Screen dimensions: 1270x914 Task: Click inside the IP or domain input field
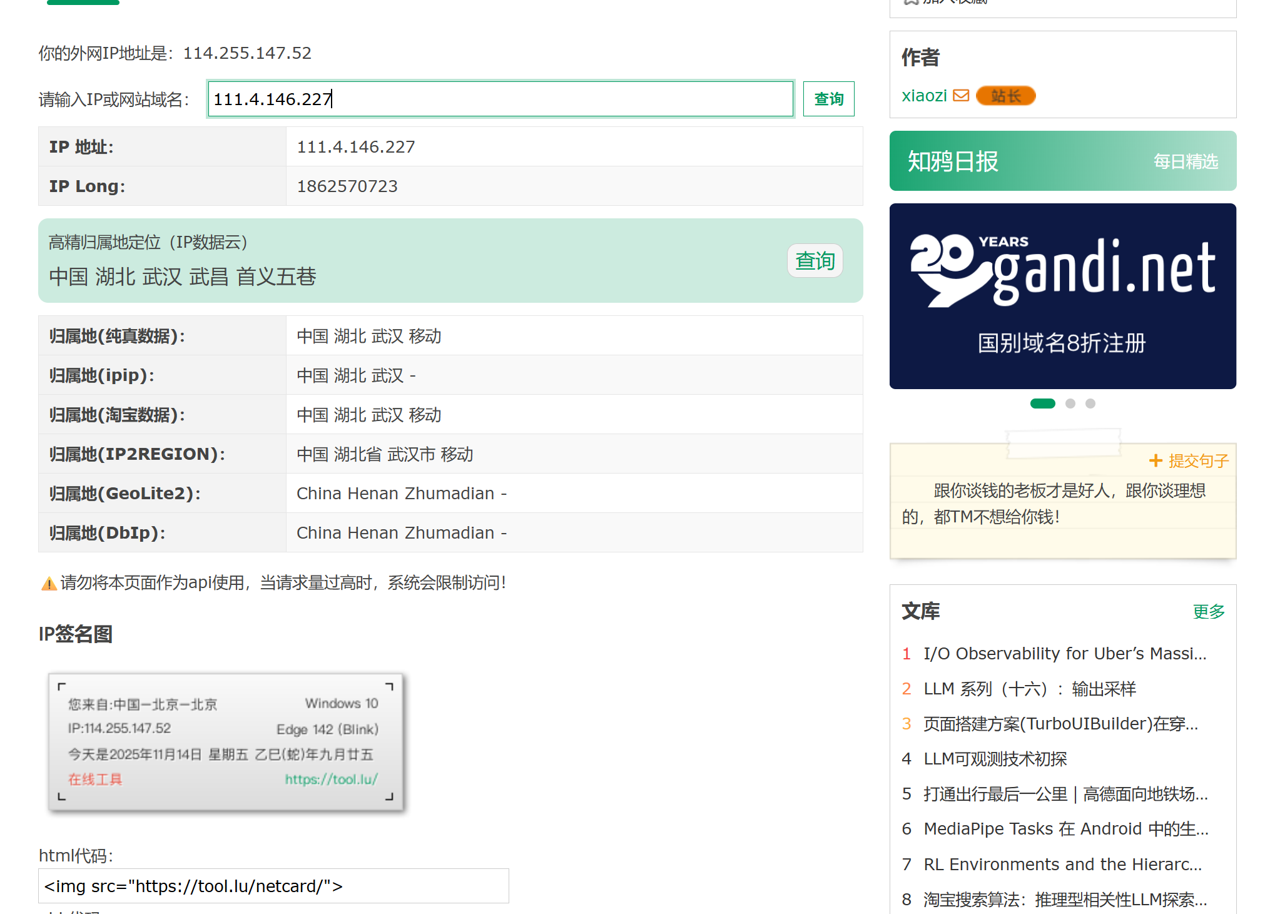click(x=500, y=99)
